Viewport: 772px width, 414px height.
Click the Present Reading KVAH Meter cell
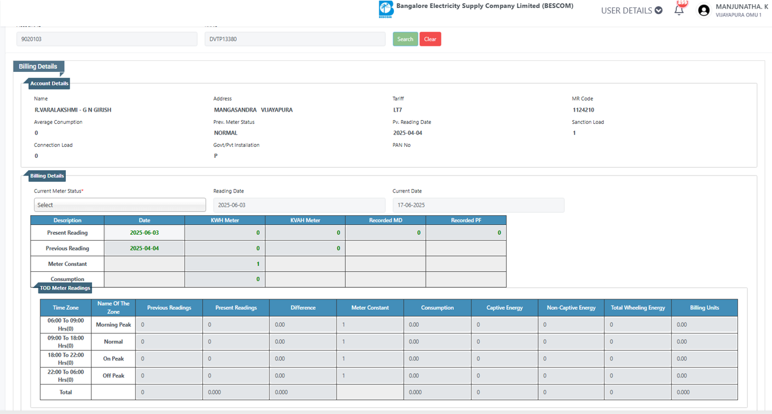coord(306,233)
